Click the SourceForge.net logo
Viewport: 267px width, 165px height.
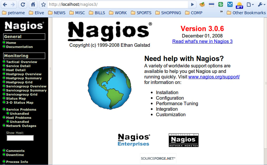point(158,158)
